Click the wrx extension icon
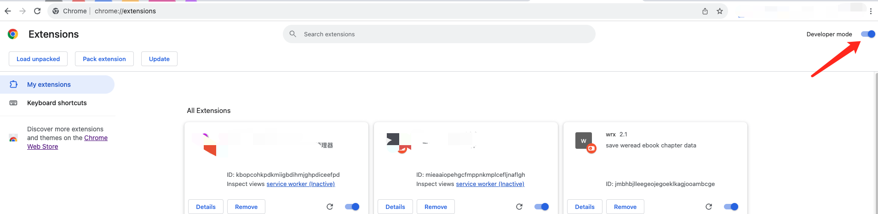Viewport: 878px width, 214px height. (x=585, y=142)
